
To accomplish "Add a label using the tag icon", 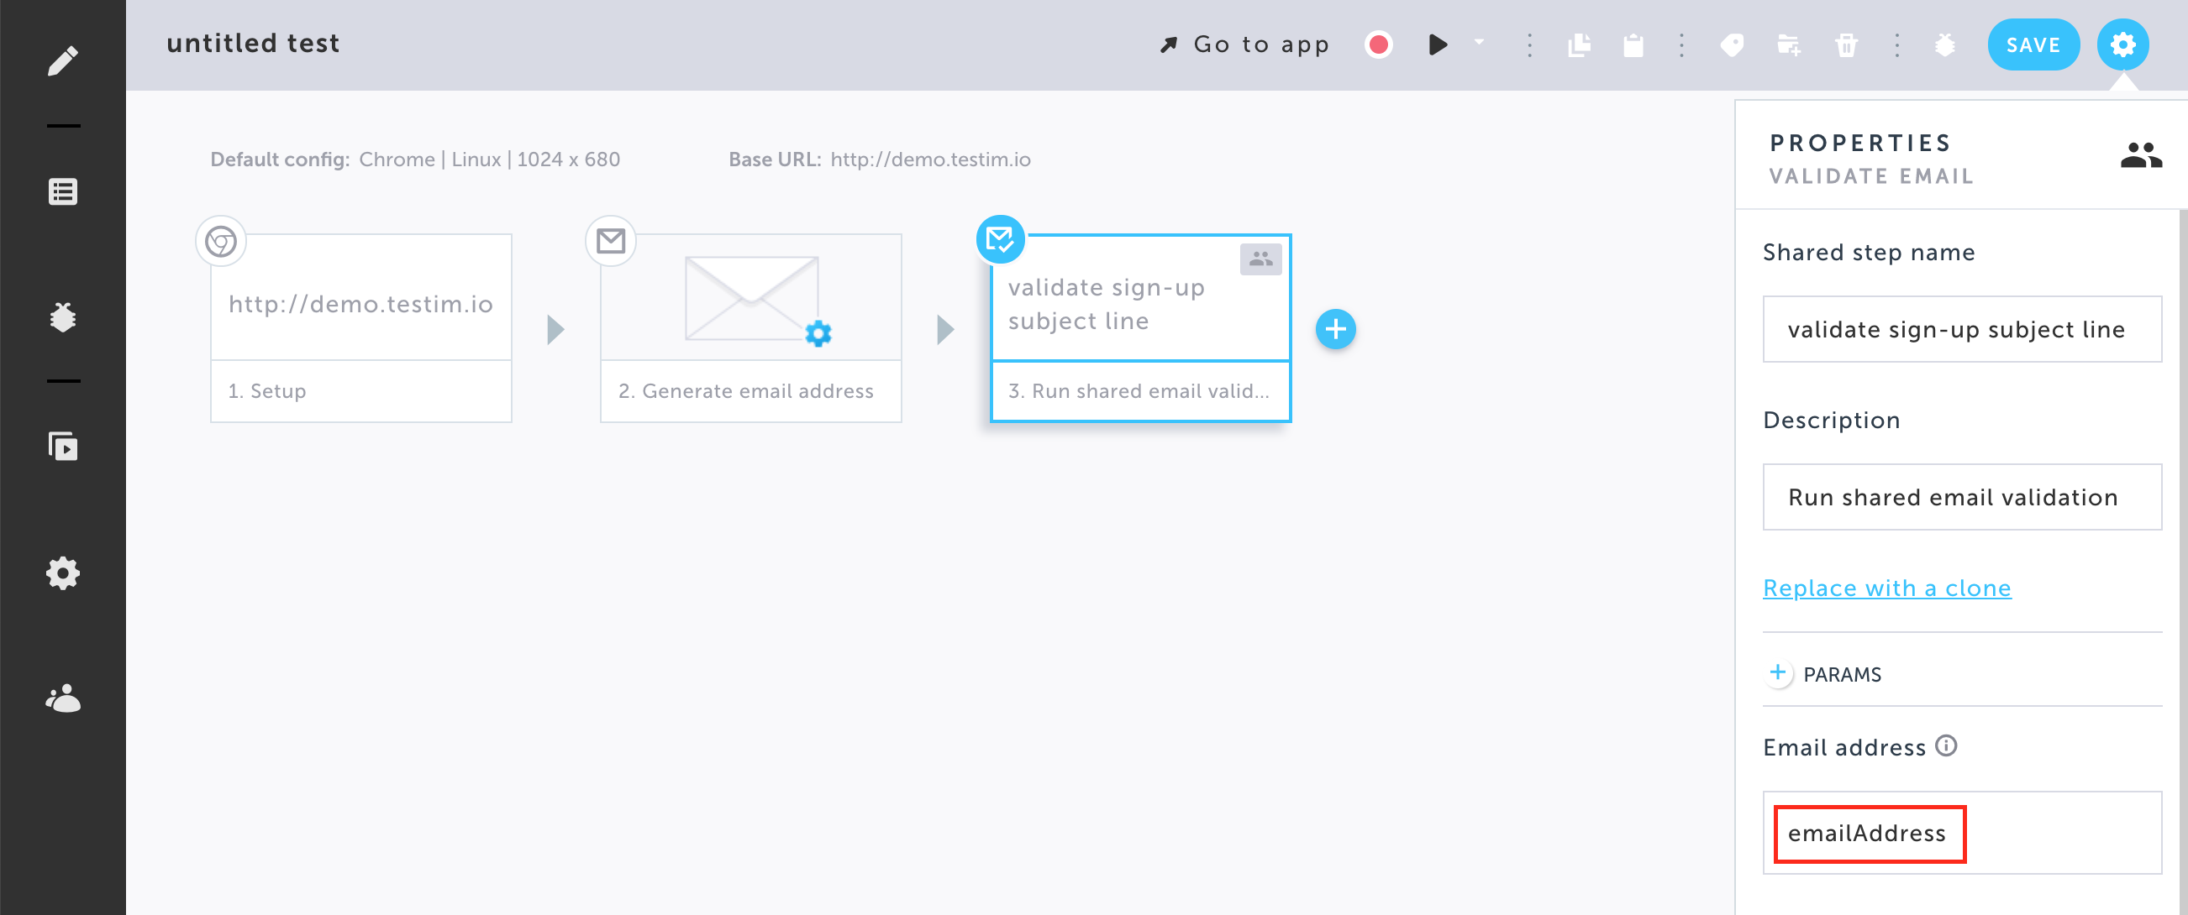I will click(x=1732, y=47).
